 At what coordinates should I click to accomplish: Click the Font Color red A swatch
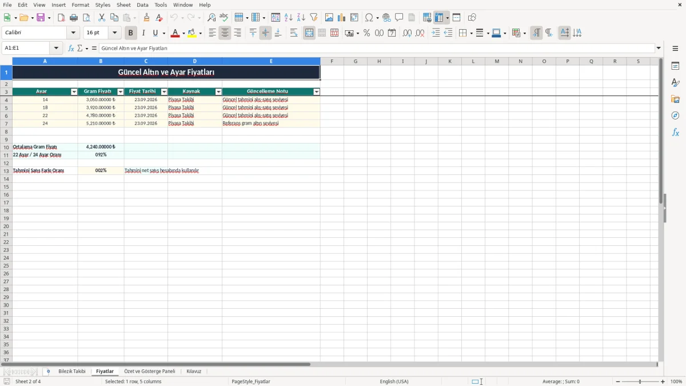pos(175,33)
